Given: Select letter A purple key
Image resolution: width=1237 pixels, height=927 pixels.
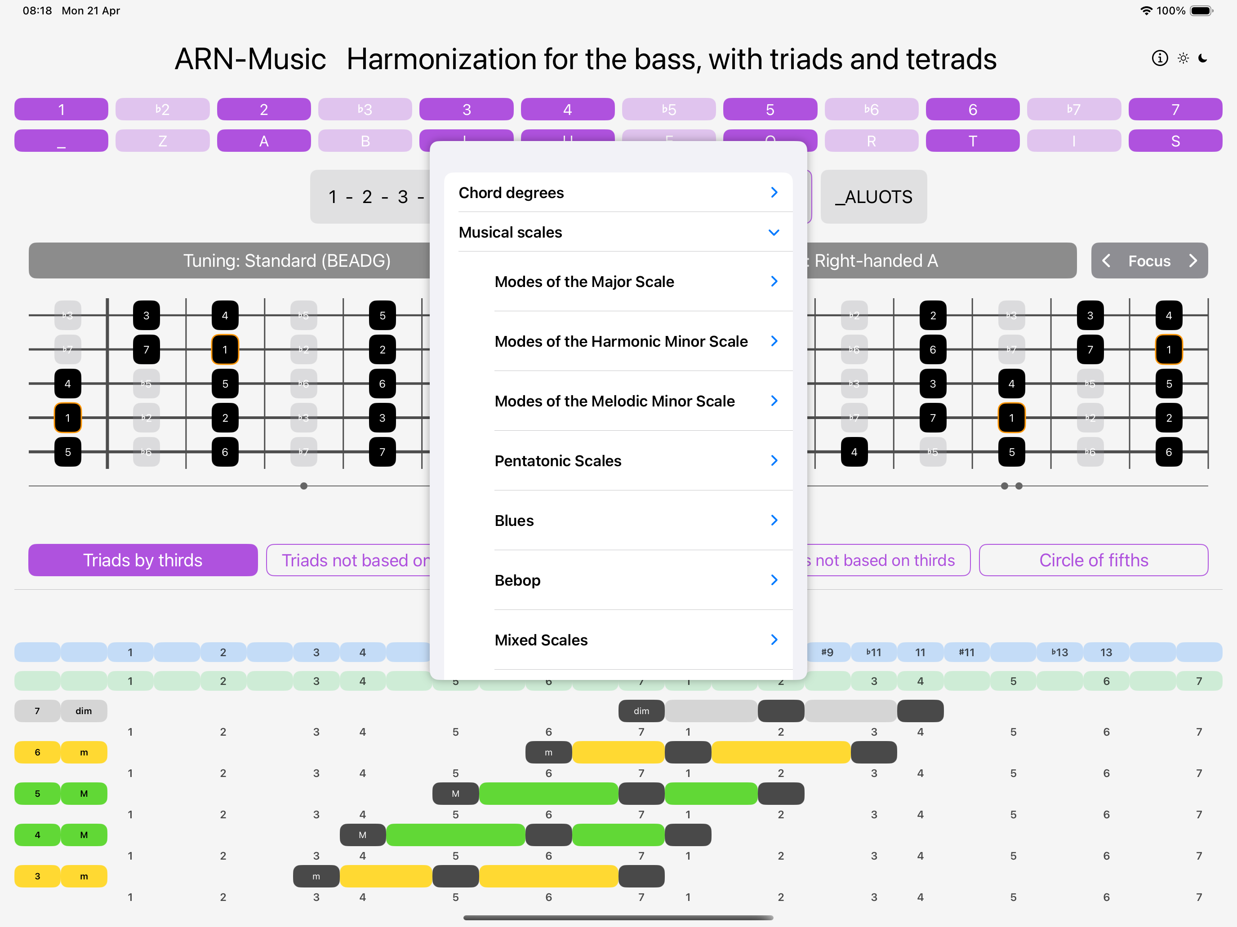Looking at the screenshot, I should click(x=263, y=141).
